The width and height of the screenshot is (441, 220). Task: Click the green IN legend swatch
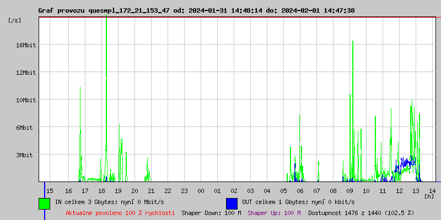(44, 203)
